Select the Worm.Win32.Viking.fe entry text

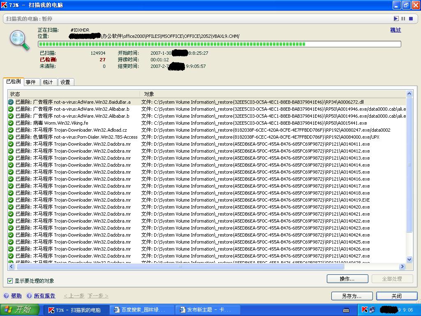52,123
